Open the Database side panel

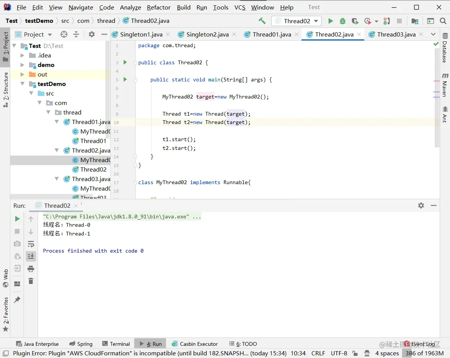point(445,48)
